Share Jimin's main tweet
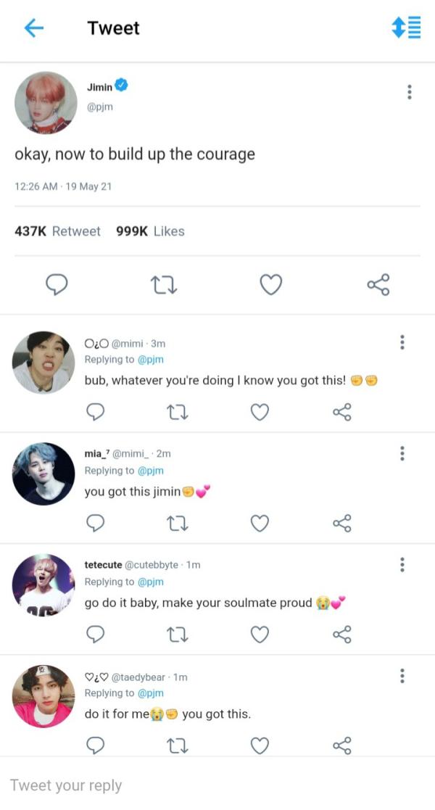 [x=378, y=285]
